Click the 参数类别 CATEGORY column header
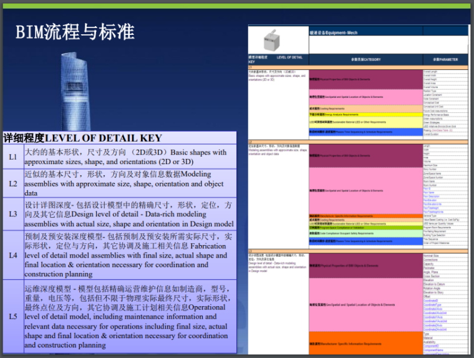Image resolution: width=474 pixels, height=358 pixels. click(365, 59)
